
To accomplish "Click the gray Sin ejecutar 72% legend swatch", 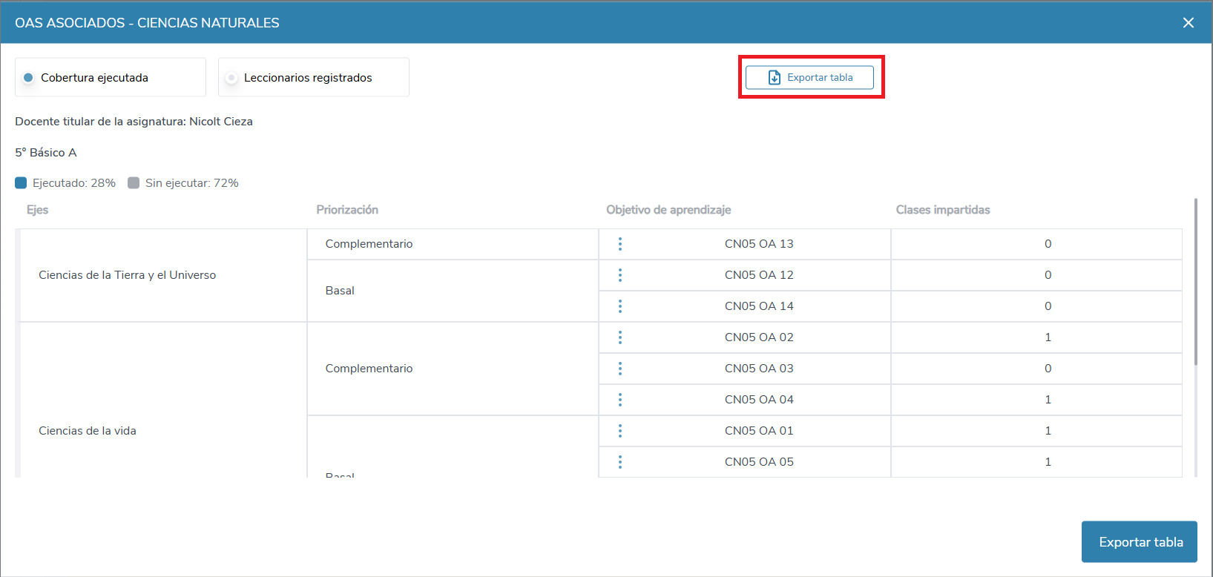I will pyautogui.click(x=134, y=183).
